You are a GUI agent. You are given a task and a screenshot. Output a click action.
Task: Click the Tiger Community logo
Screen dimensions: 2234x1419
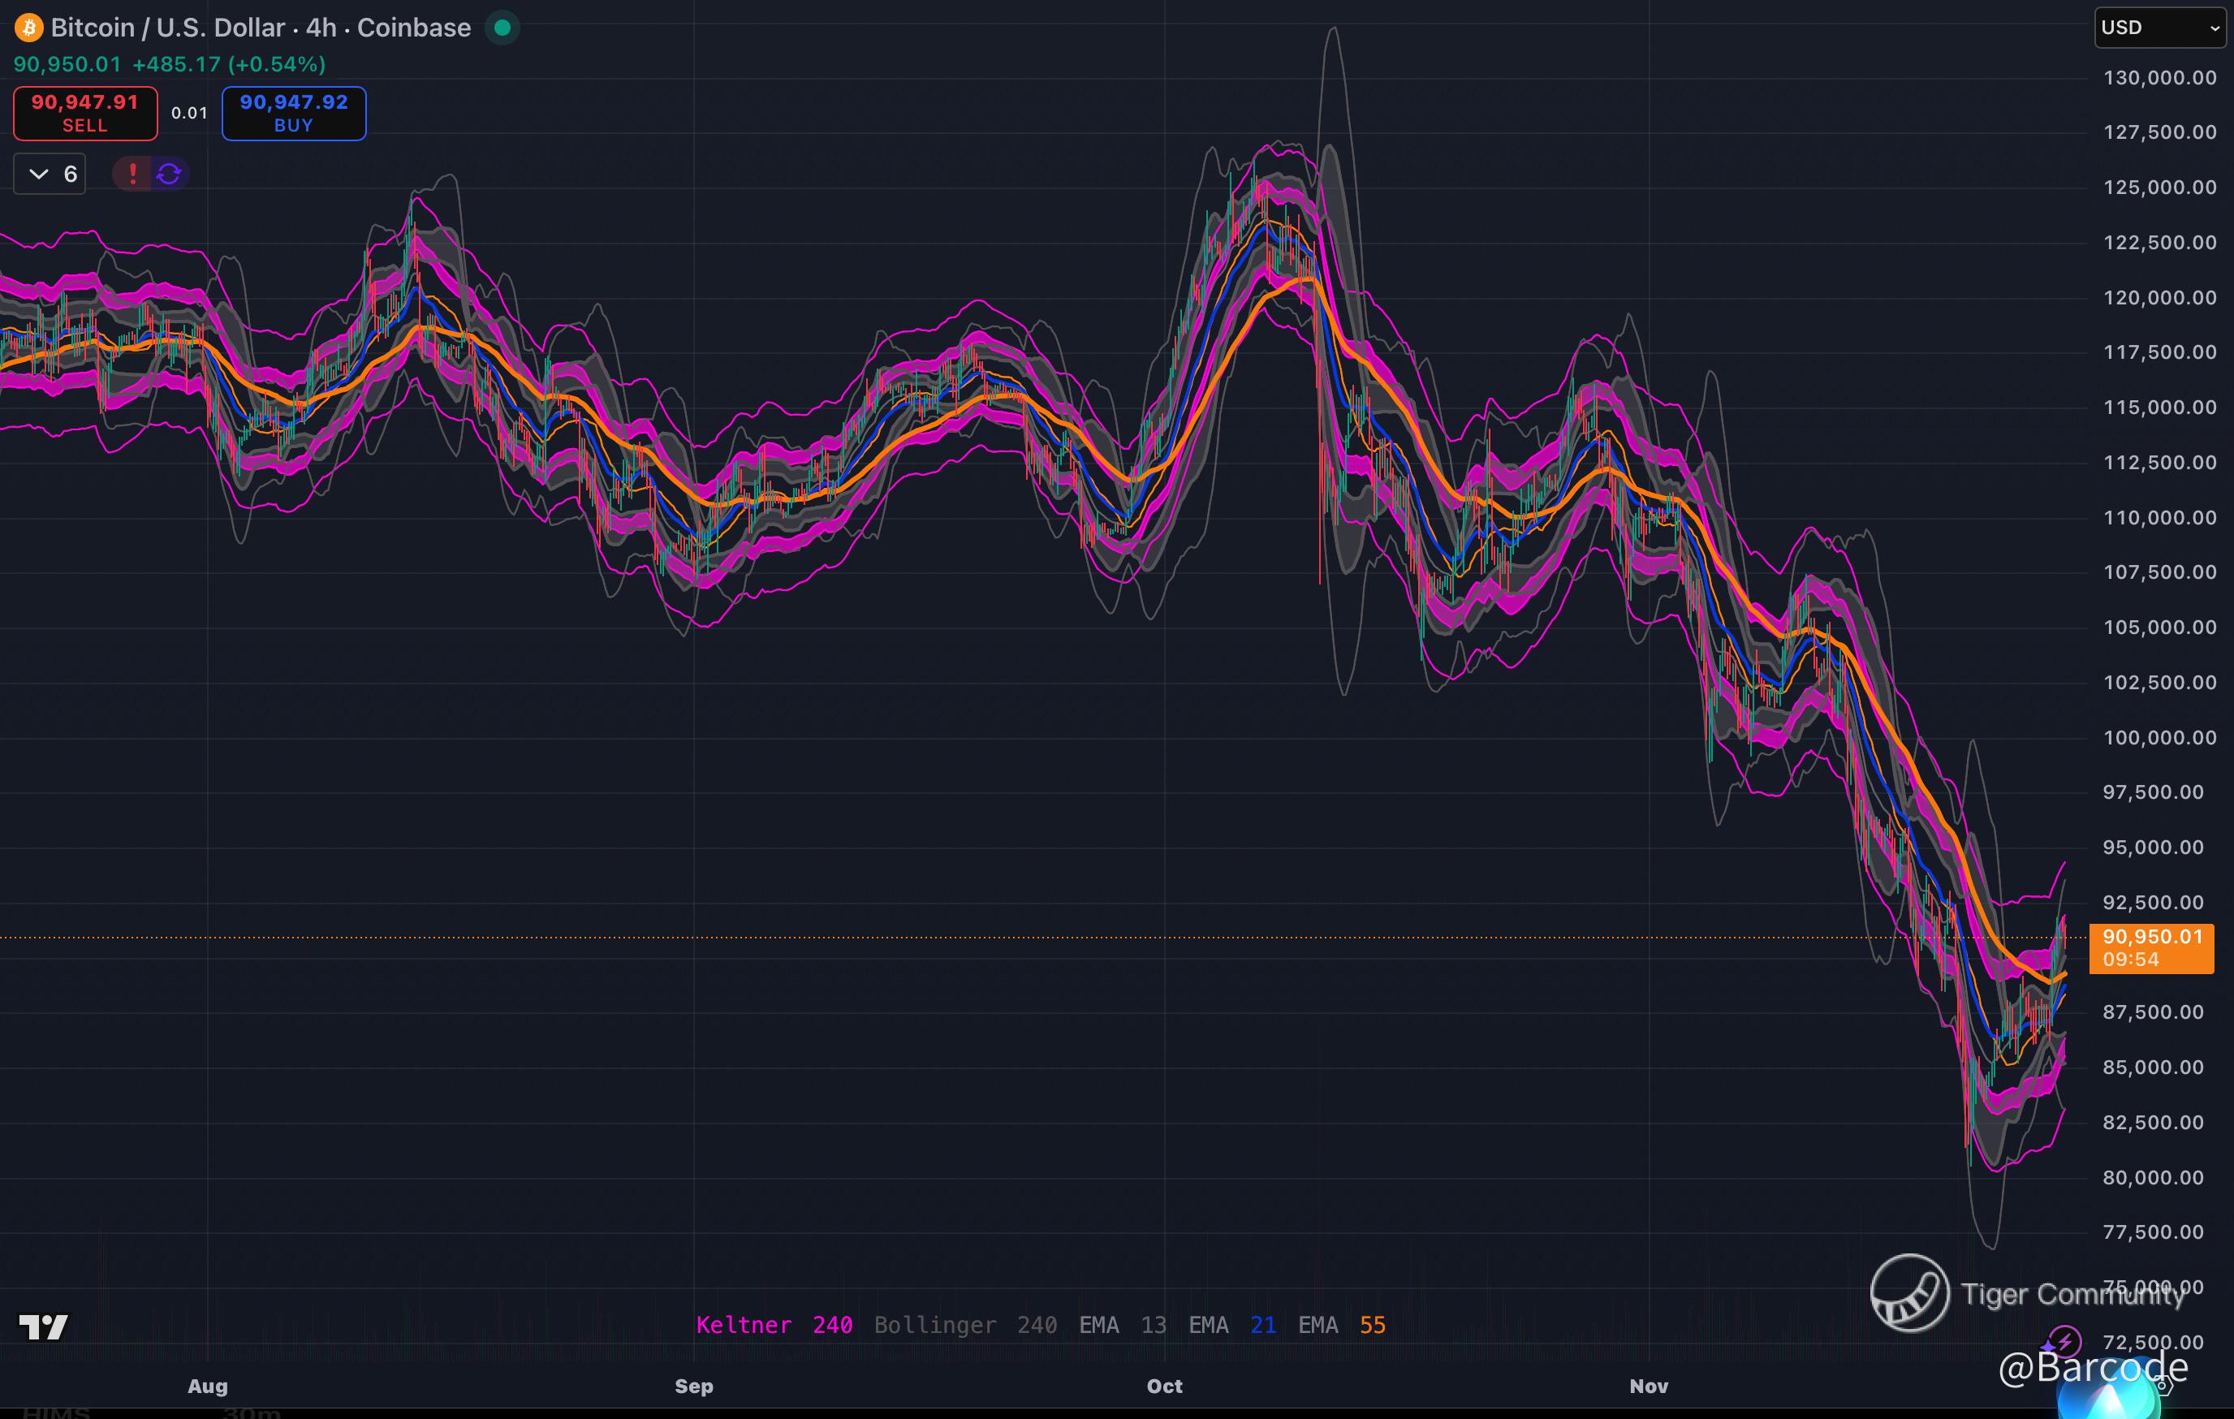1909,1292
